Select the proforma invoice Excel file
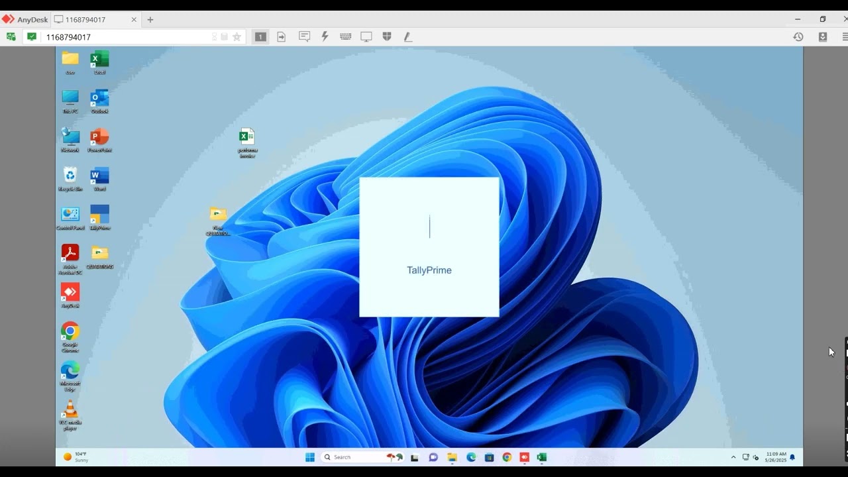This screenshot has height=477, width=848. tap(247, 143)
